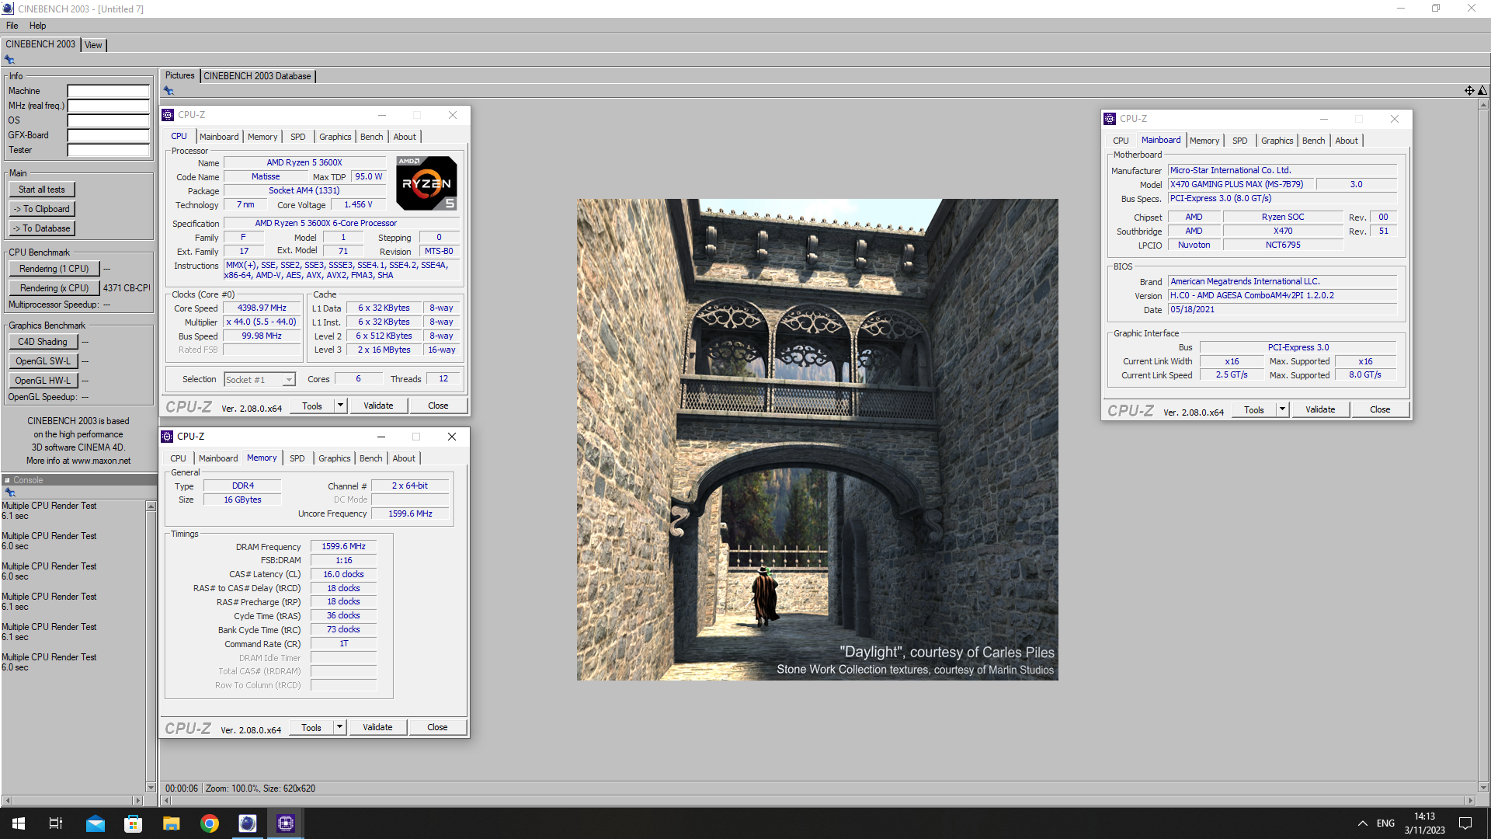Expand the Socket #1 selection dropdown

(x=289, y=380)
